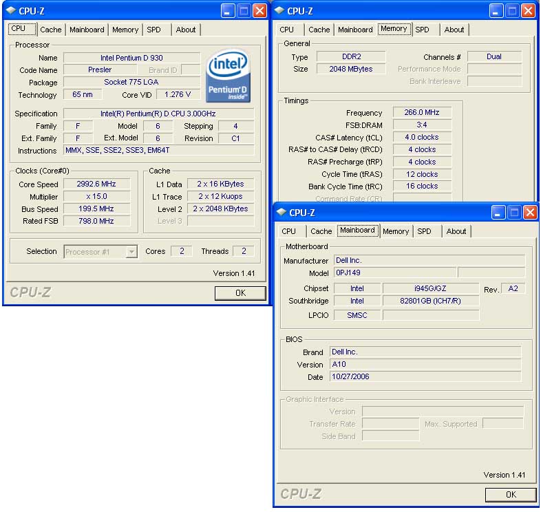
Task: Select the active Mainboard tab in mainboard window
Action: (357, 230)
